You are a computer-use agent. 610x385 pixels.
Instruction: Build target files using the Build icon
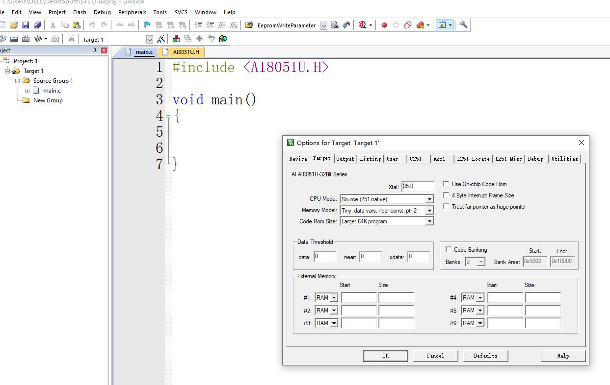[14, 39]
